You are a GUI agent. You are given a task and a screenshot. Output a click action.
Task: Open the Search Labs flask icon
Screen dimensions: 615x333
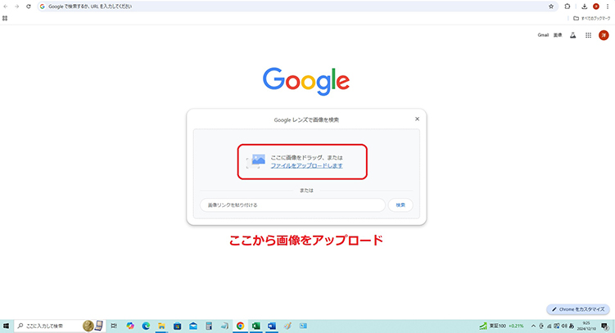coord(573,35)
